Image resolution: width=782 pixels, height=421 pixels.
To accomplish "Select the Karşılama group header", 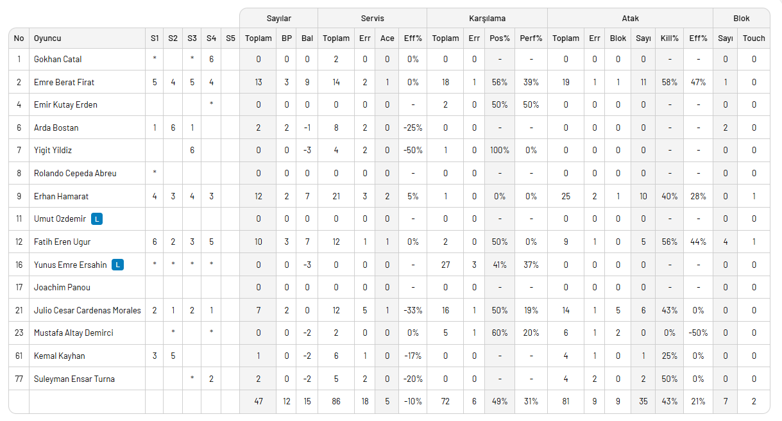I will (487, 19).
